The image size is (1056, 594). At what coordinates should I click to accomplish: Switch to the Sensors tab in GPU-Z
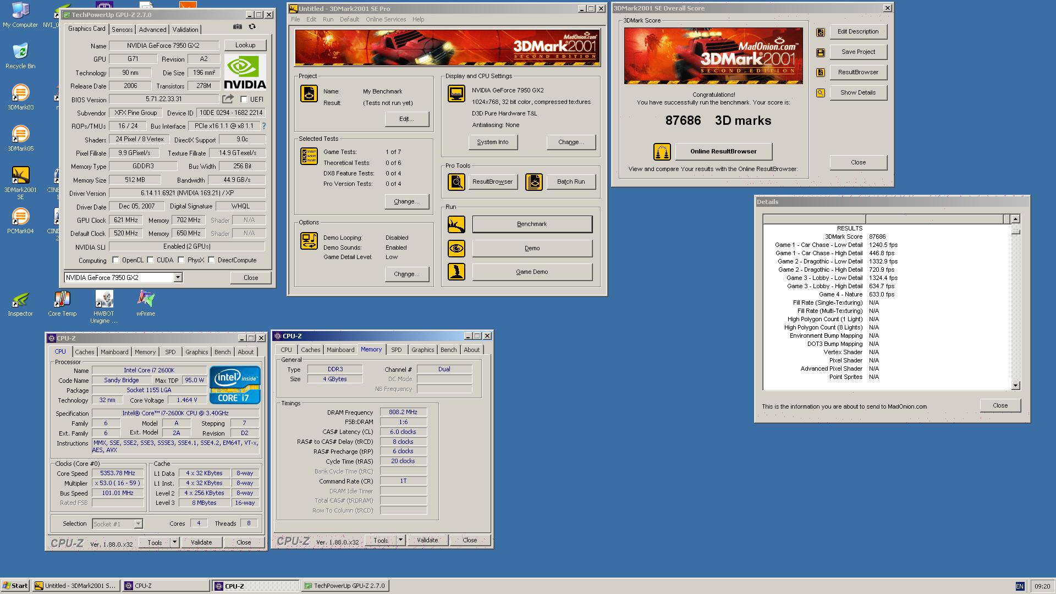122,30
